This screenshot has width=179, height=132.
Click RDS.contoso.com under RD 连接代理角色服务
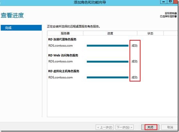(61, 46)
